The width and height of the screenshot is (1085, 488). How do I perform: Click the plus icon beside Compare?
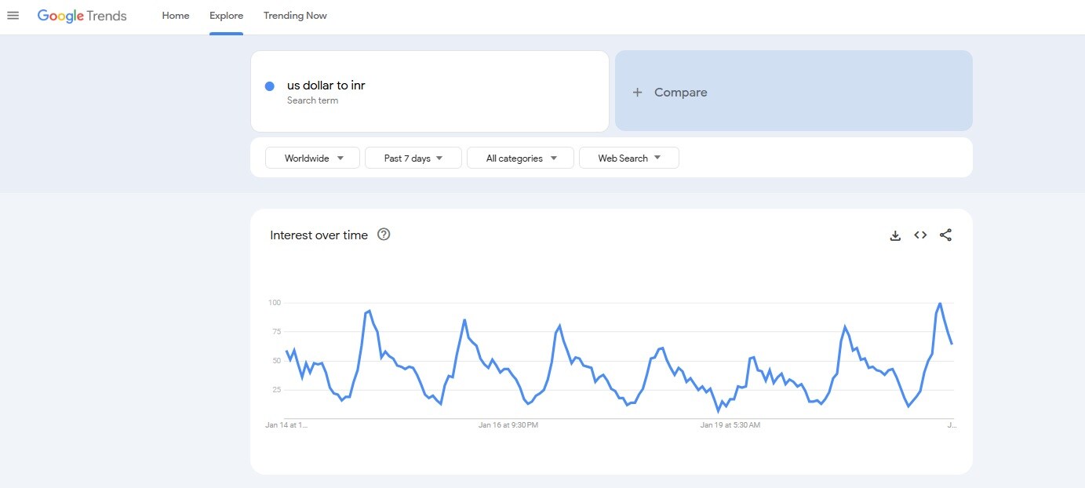click(x=638, y=93)
